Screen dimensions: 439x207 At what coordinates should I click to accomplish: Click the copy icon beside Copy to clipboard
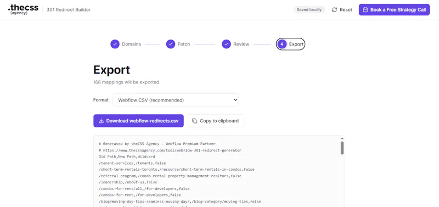point(195,121)
